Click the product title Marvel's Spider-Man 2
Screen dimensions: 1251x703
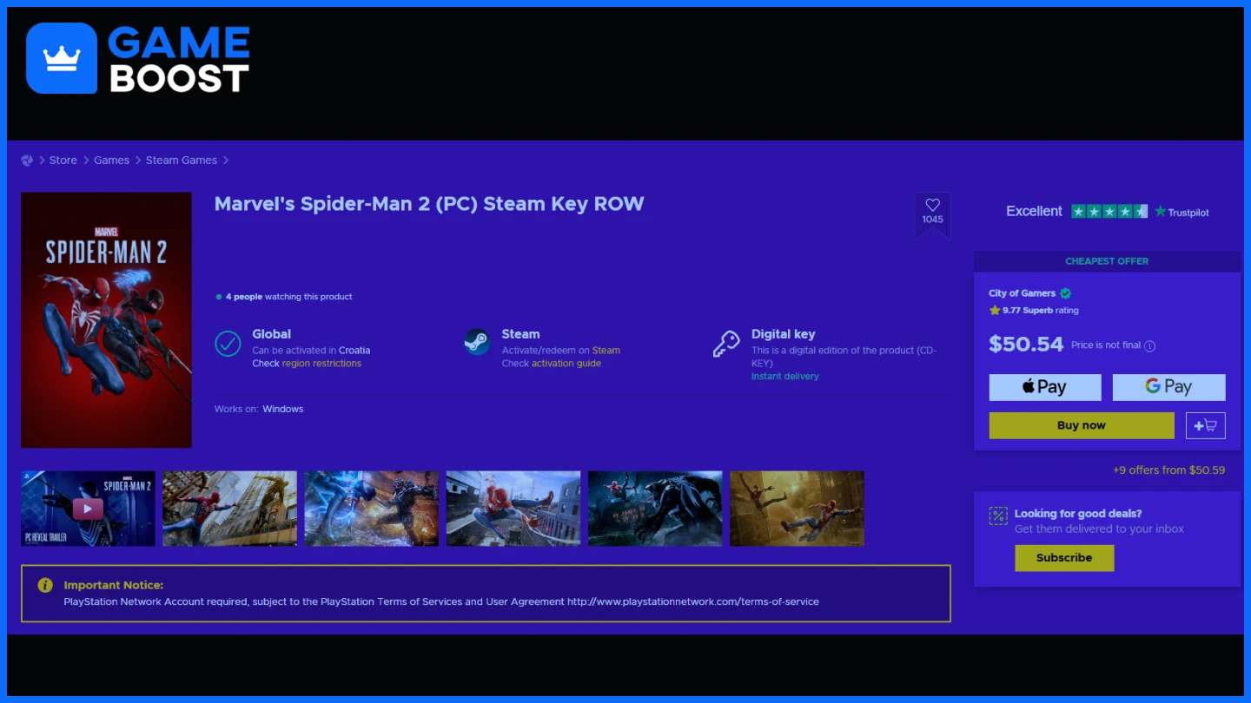click(x=429, y=204)
